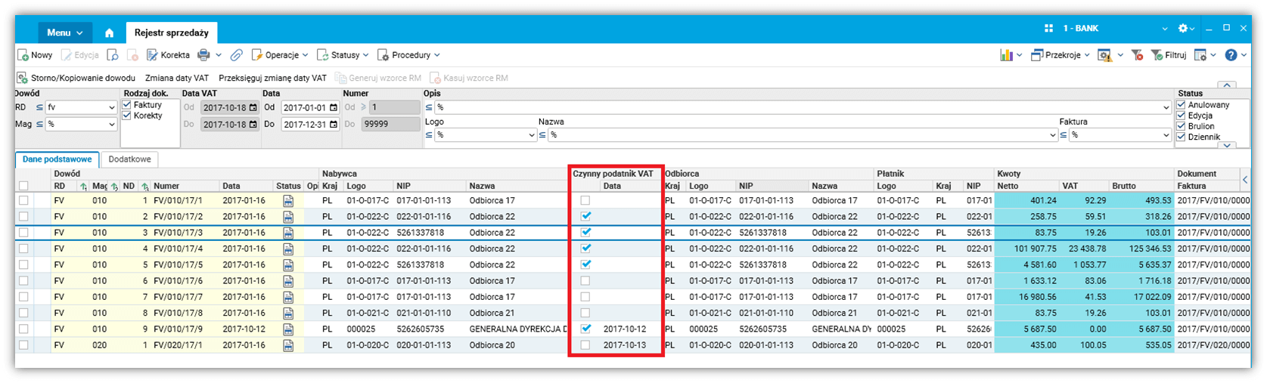Click the Nowy button
Viewport: 1267px width, 383px height.
point(35,55)
